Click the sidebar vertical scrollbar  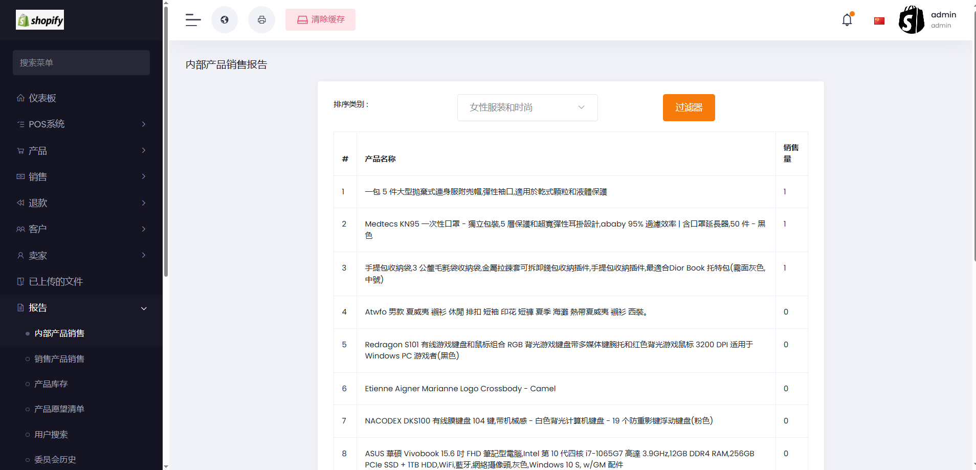(166, 143)
